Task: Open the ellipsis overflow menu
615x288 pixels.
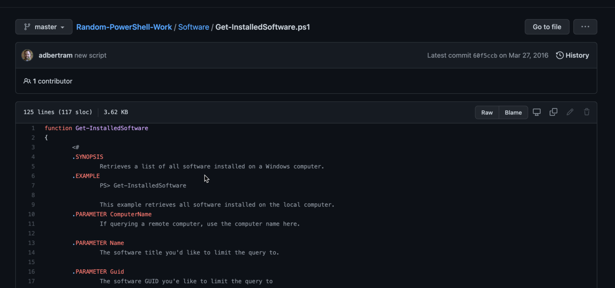Action: pos(585,27)
